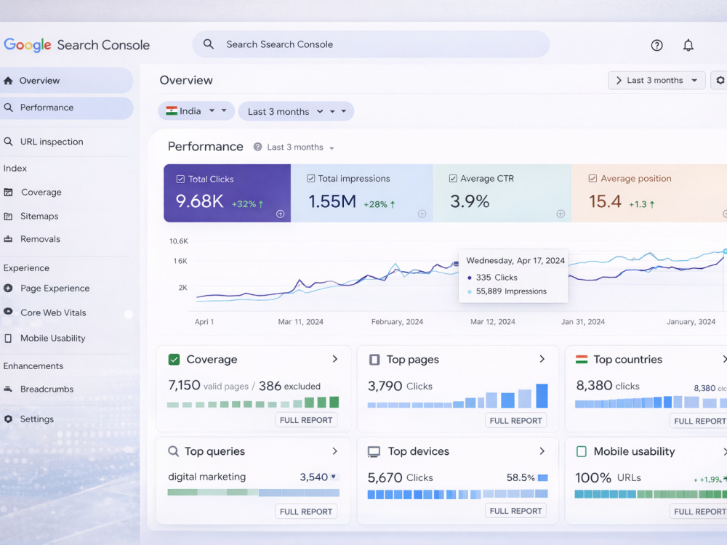Click the plus icon on Average CTR card

pyautogui.click(x=561, y=214)
